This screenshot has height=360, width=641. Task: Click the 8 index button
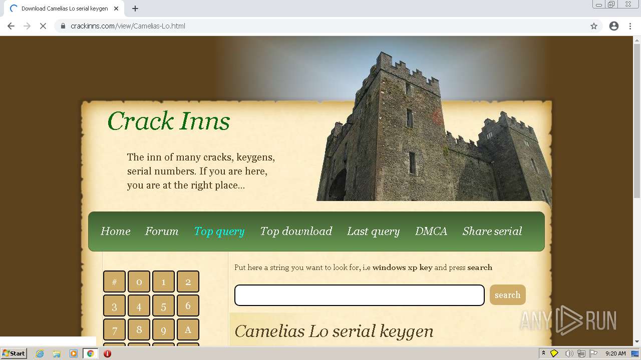(139, 329)
